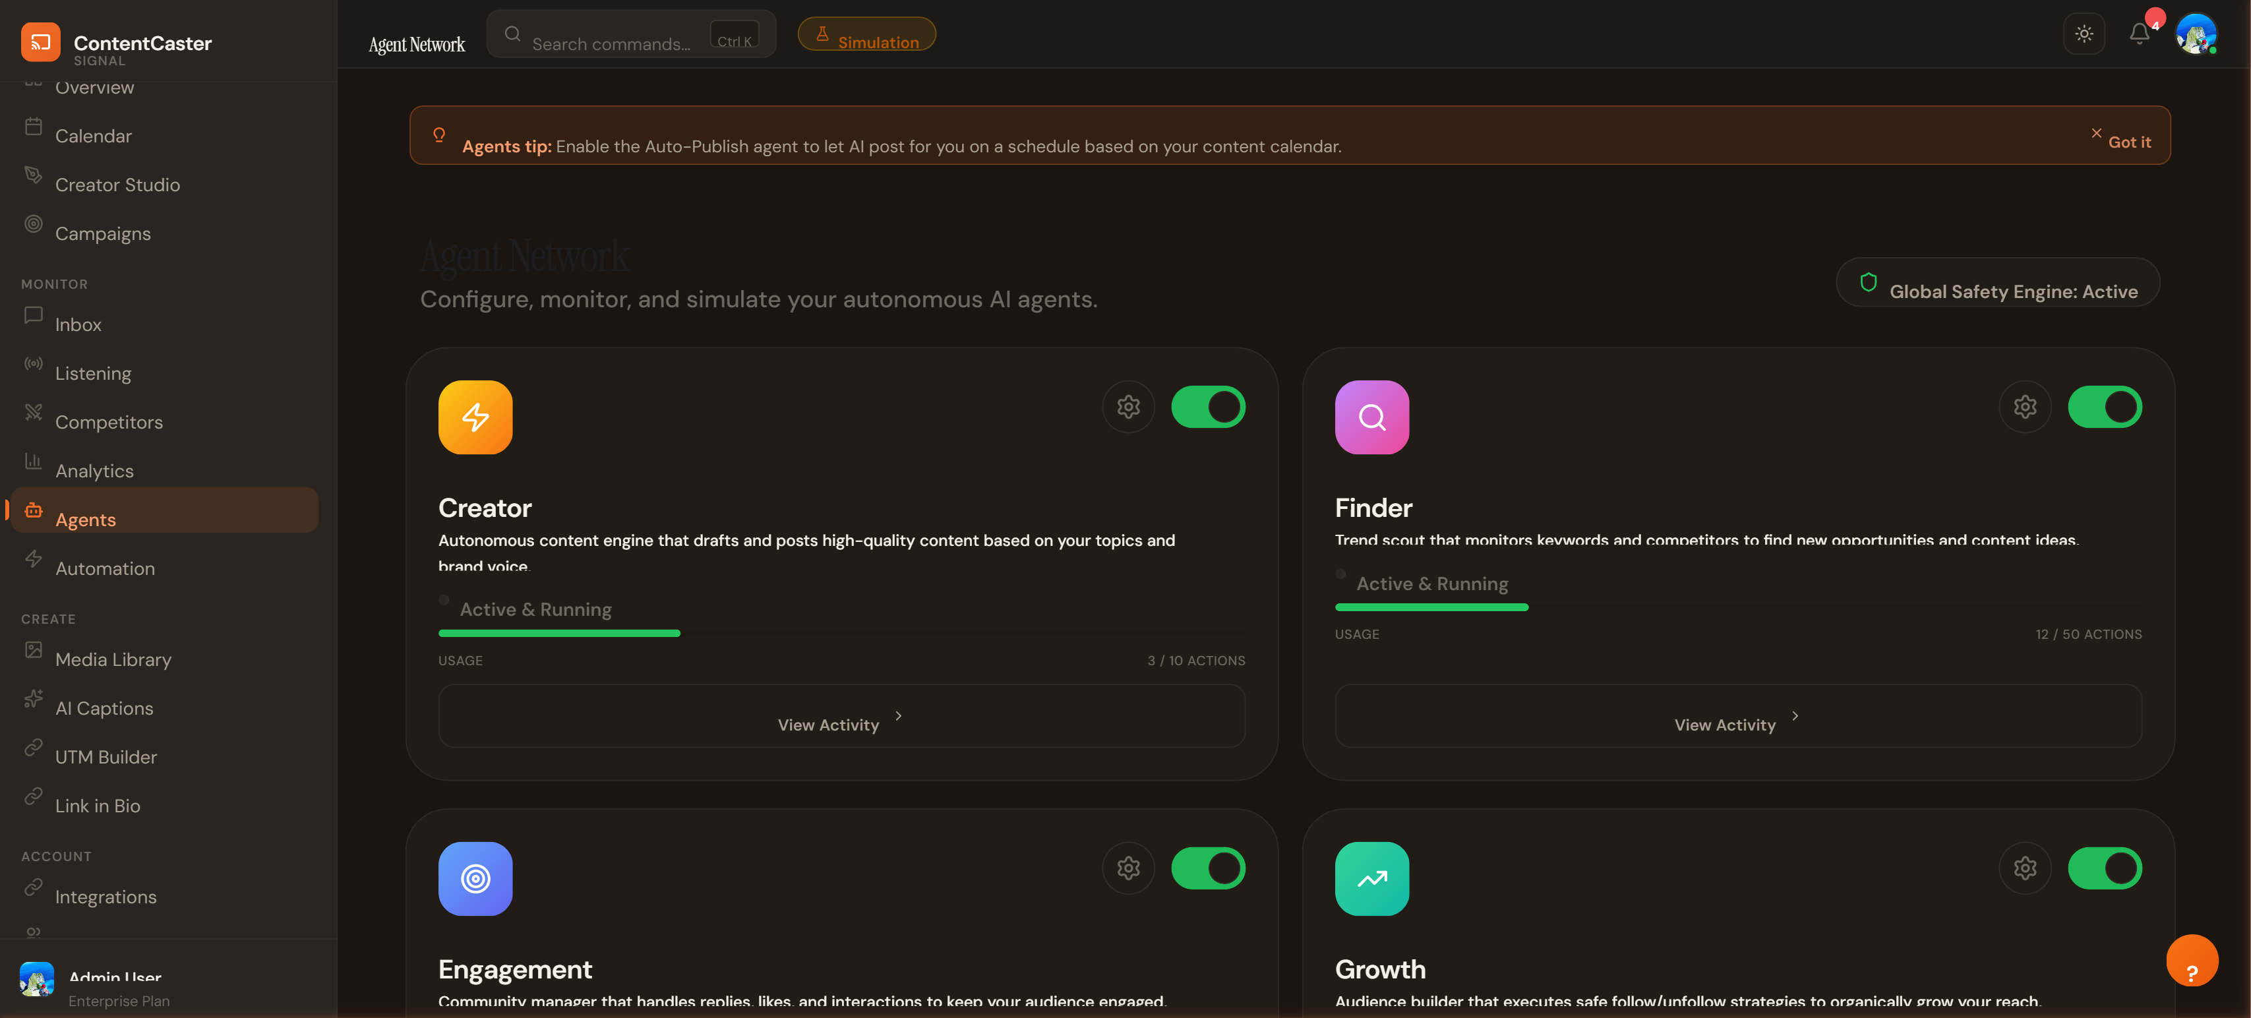Click Creator usage progress bar
This screenshot has width=2251, height=1018.
point(841,634)
